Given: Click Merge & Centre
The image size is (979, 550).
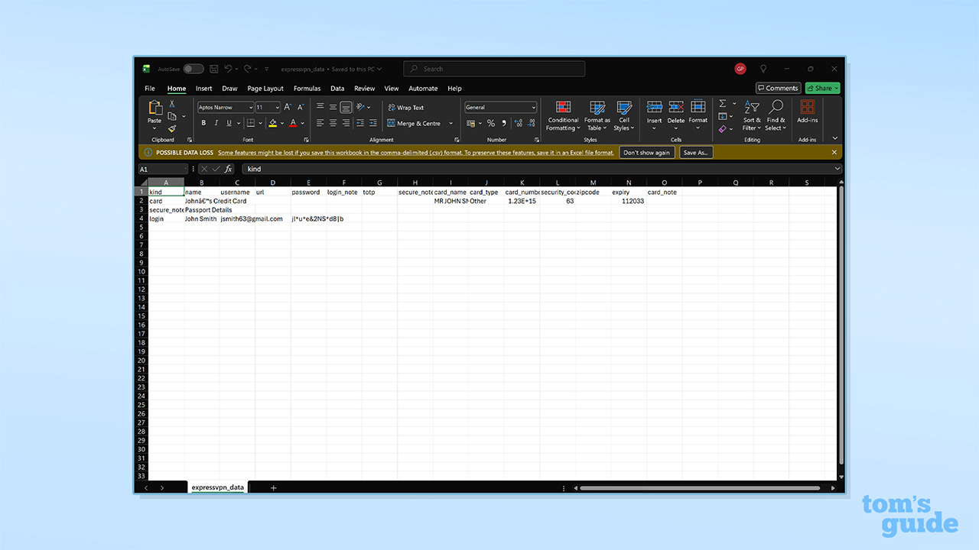Looking at the screenshot, I should pos(414,123).
